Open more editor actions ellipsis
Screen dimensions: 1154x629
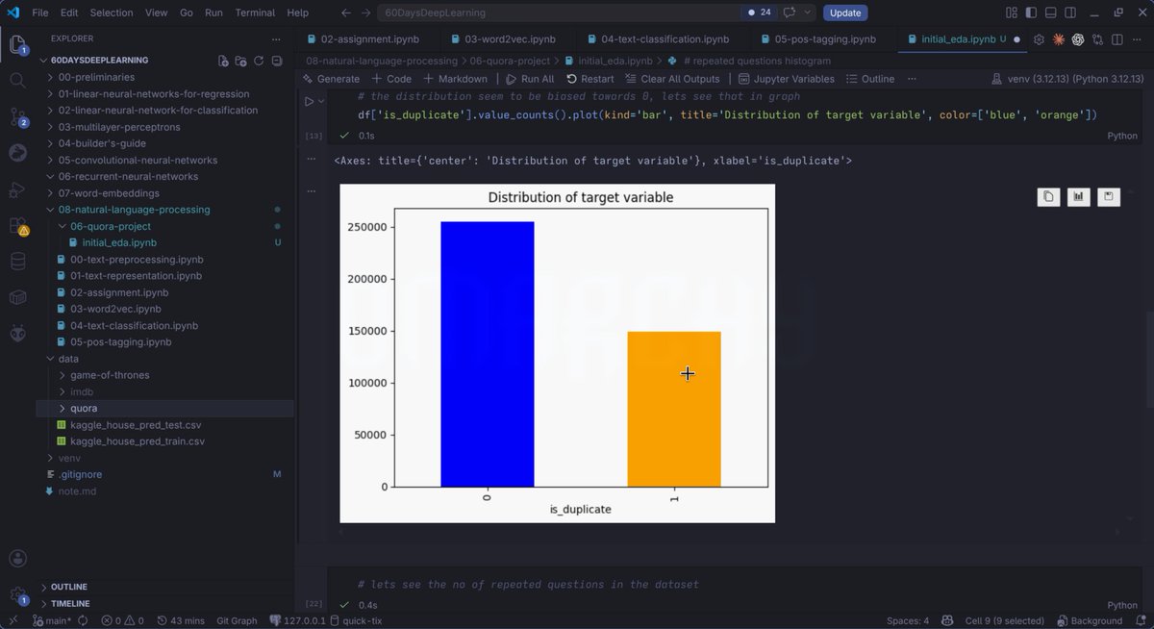click(1138, 39)
